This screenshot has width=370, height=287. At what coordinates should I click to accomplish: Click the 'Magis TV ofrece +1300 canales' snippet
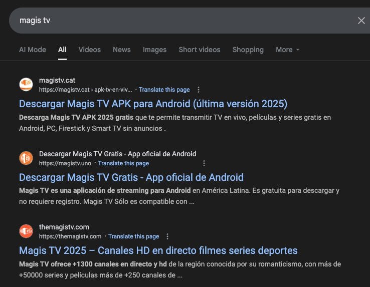coord(180,269)
